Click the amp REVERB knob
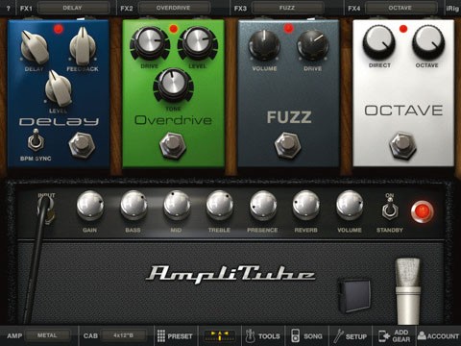The width and height of the screenshot is (461, 346). (x=306, y=205)
